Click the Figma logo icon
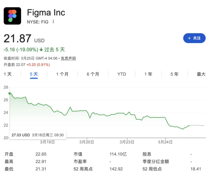210x176 pixels. click(13, 16)
